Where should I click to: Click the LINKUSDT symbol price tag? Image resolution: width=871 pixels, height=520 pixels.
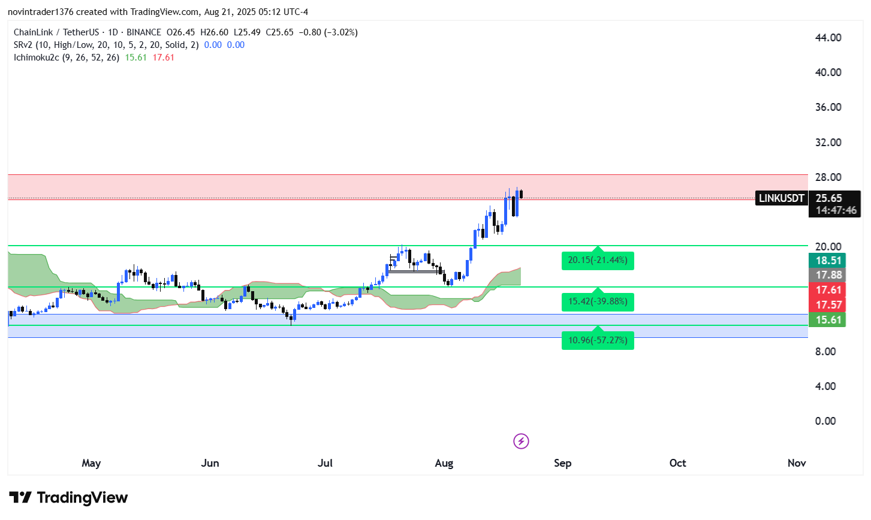781,198
